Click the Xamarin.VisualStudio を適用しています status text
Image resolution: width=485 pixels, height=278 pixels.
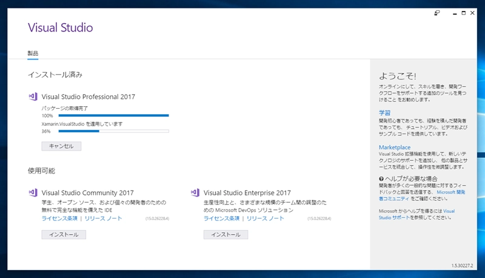coord(82,124)
